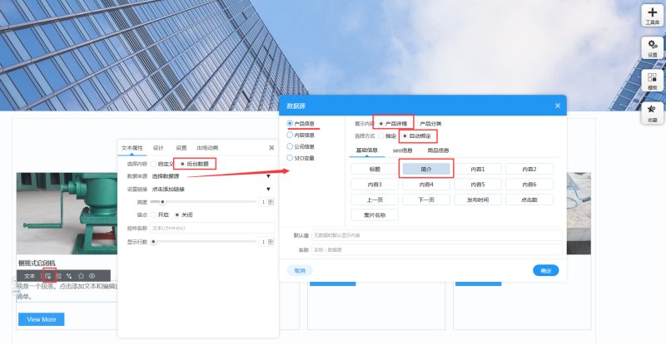This screenshot has width=666, height=345.
Task: Open the 设置 gears button on right sidebar
Action: tap(653, 48)
